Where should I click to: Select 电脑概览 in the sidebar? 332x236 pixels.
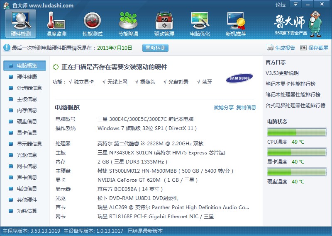tap(25, 65)
